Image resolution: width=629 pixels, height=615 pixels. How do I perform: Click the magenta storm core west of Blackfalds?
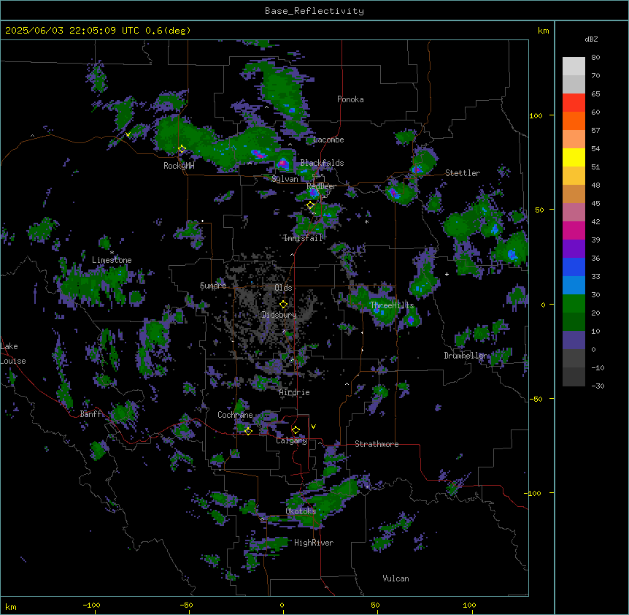coord(283,163)
